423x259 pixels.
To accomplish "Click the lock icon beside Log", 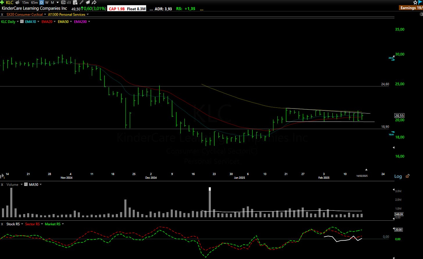I will (408, 176).
